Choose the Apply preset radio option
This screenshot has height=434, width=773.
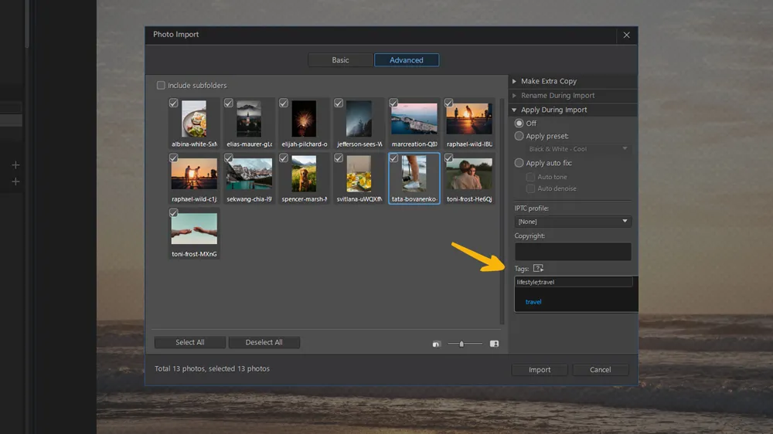[519, 136]
